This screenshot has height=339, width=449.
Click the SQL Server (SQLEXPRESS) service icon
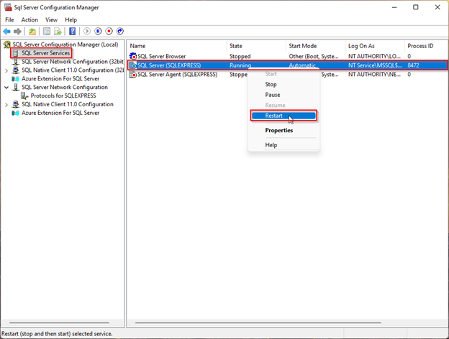[133, 65]
